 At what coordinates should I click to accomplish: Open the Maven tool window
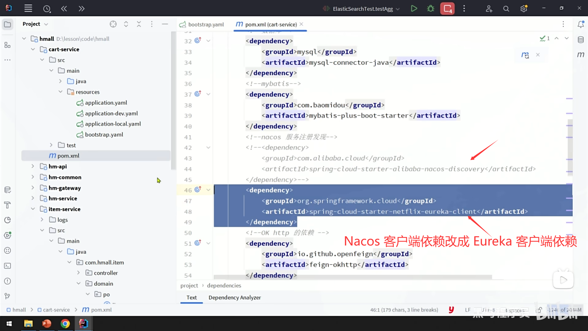click(581, 55)
